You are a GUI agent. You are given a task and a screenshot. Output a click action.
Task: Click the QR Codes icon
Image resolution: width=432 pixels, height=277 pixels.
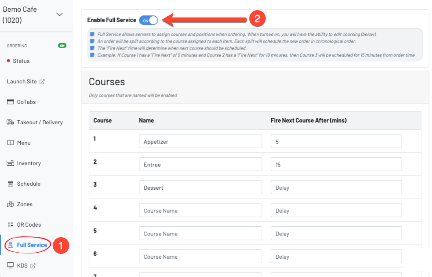coord(10,225)
